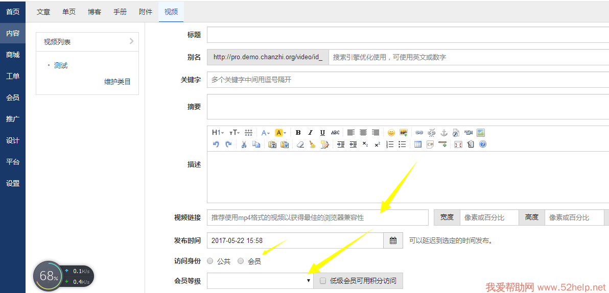
Task: Toggle bold formatting in the editor
Action: pyautogui.click(x=298, y=133)
